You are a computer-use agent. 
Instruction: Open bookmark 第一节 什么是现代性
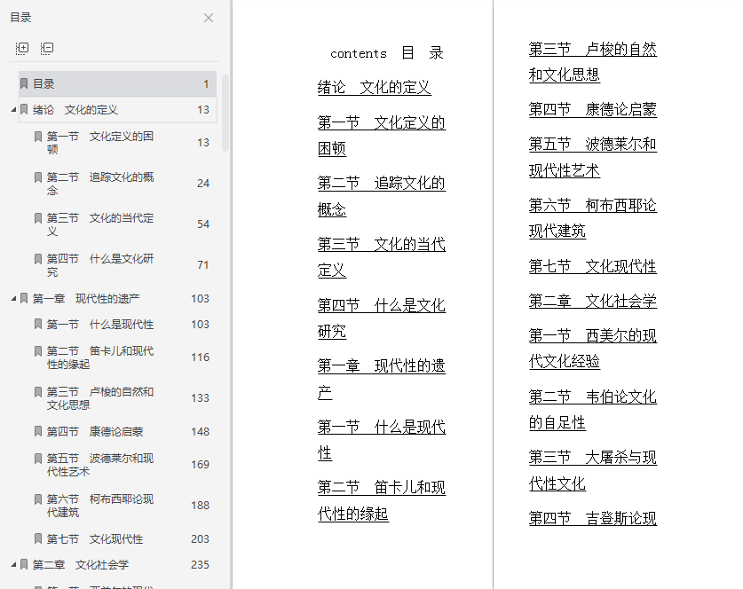point(100,325)
